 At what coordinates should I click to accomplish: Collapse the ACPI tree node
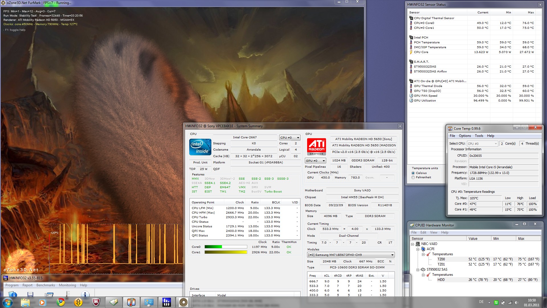coord(418,249)
